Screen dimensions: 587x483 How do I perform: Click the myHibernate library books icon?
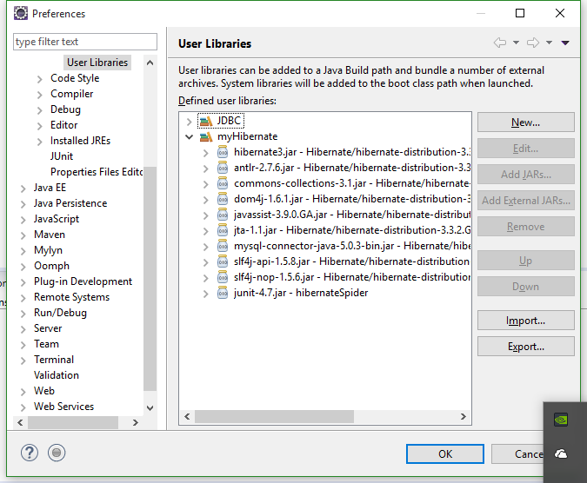pos(206,137)
